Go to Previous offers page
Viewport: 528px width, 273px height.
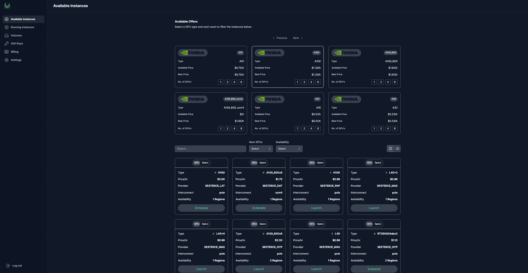[x=280, y=38]
